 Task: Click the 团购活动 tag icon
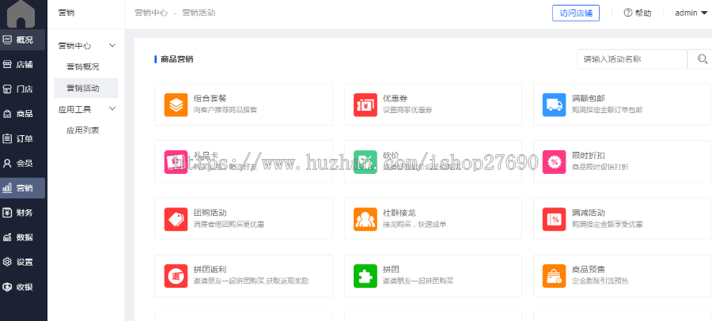pos(176,219)
